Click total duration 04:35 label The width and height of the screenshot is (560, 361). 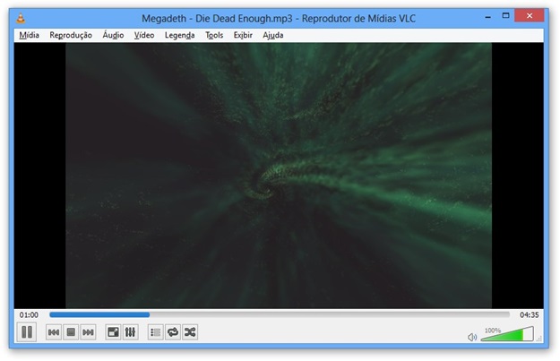point(529,315)
